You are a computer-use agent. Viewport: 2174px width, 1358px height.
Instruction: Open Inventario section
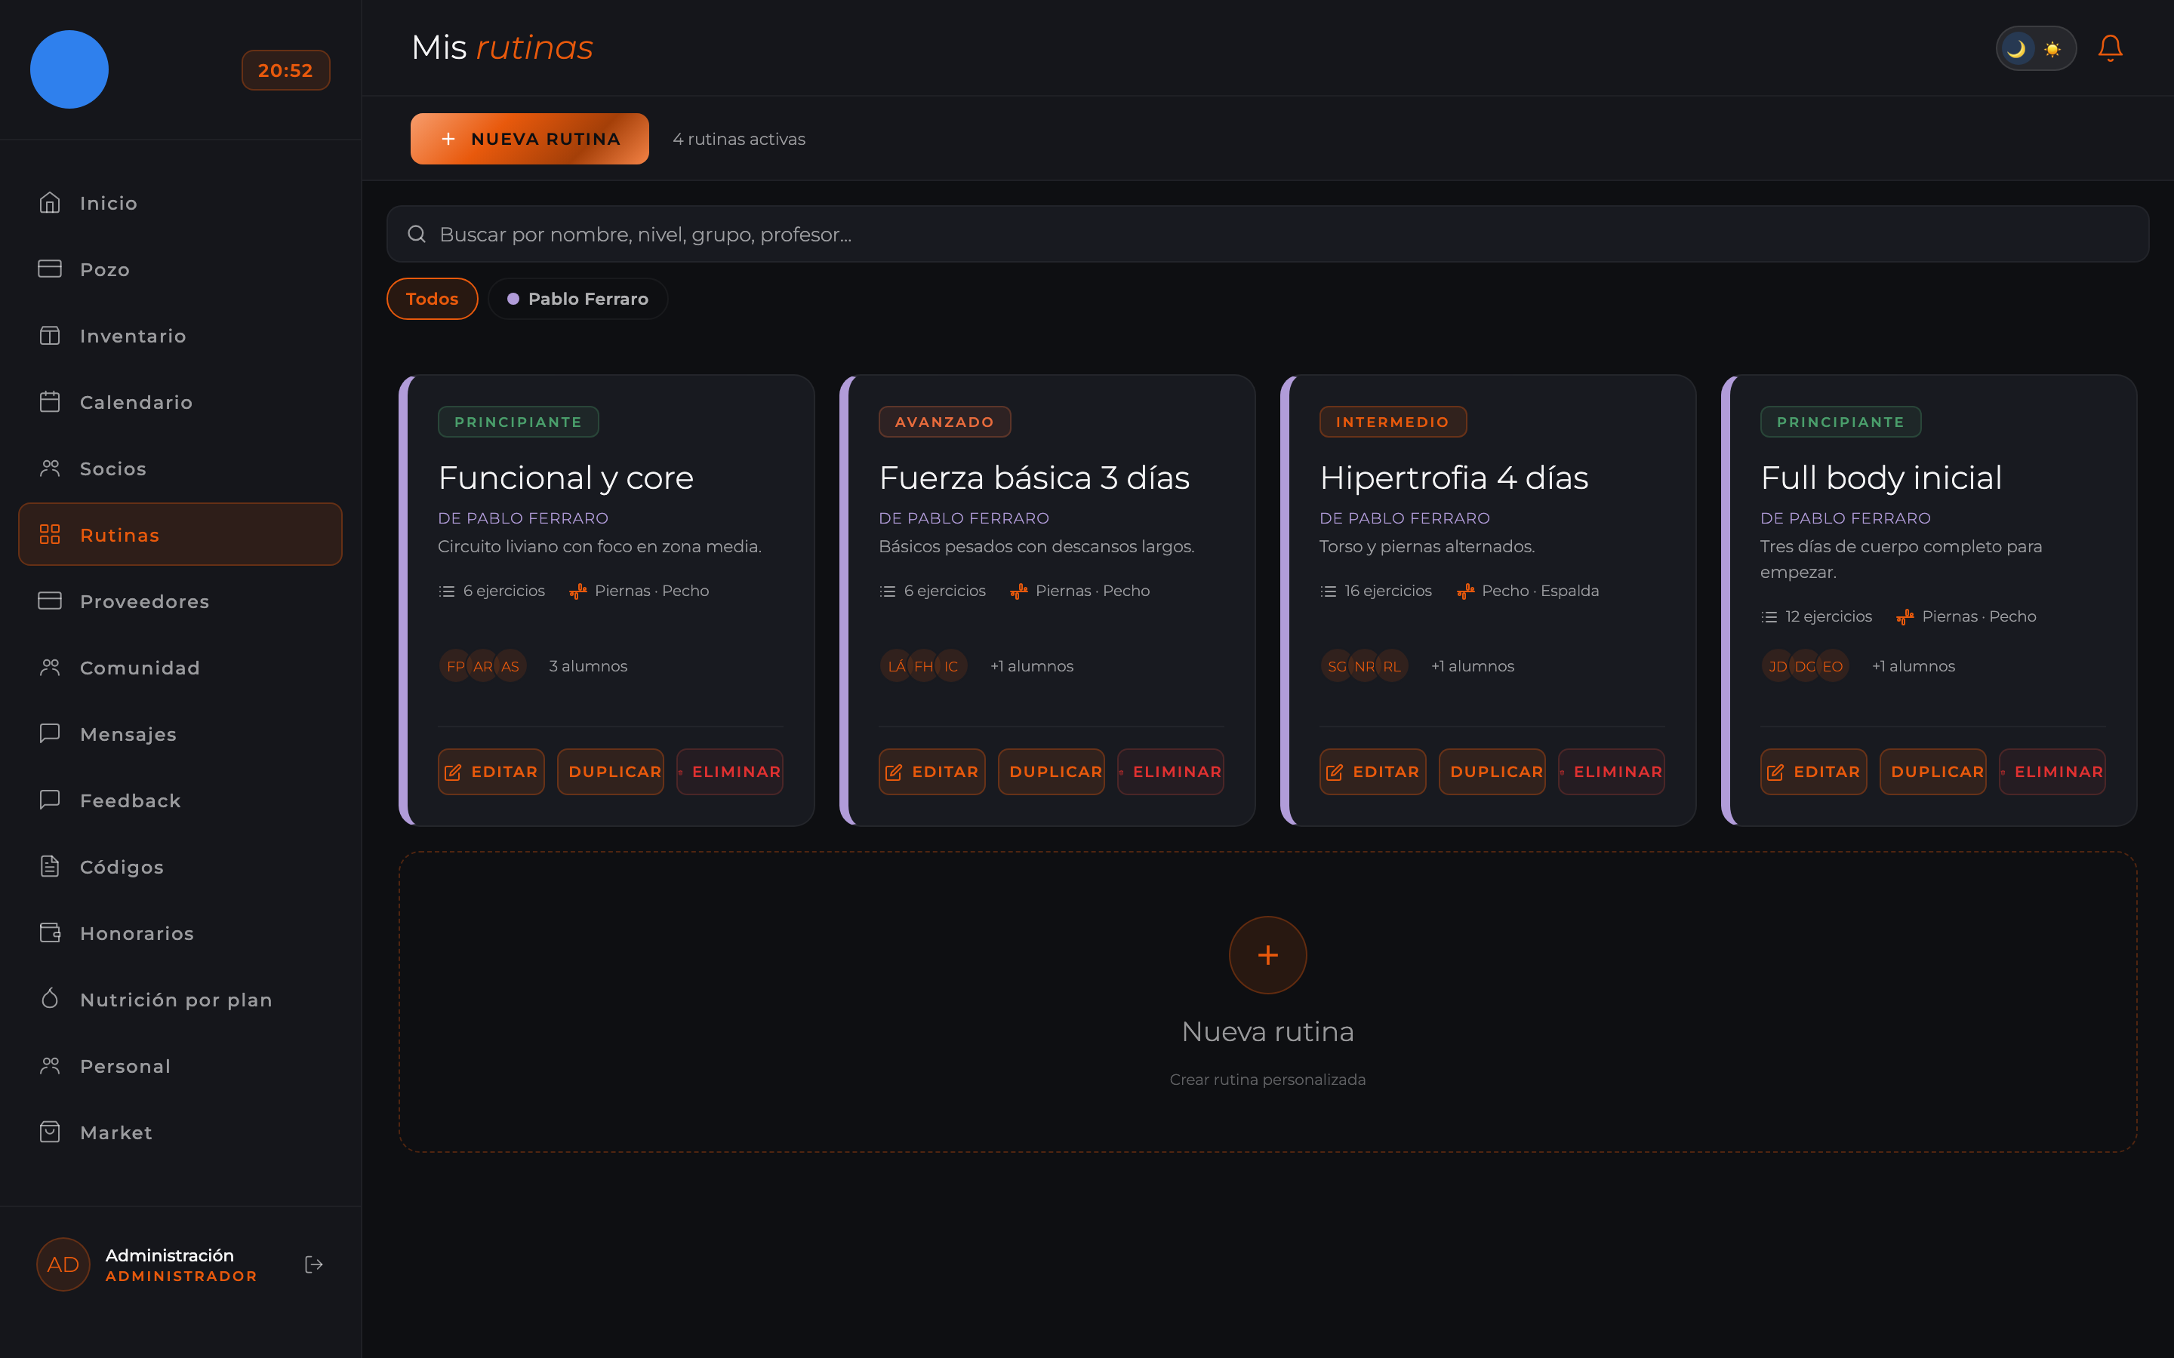(180, 336)
